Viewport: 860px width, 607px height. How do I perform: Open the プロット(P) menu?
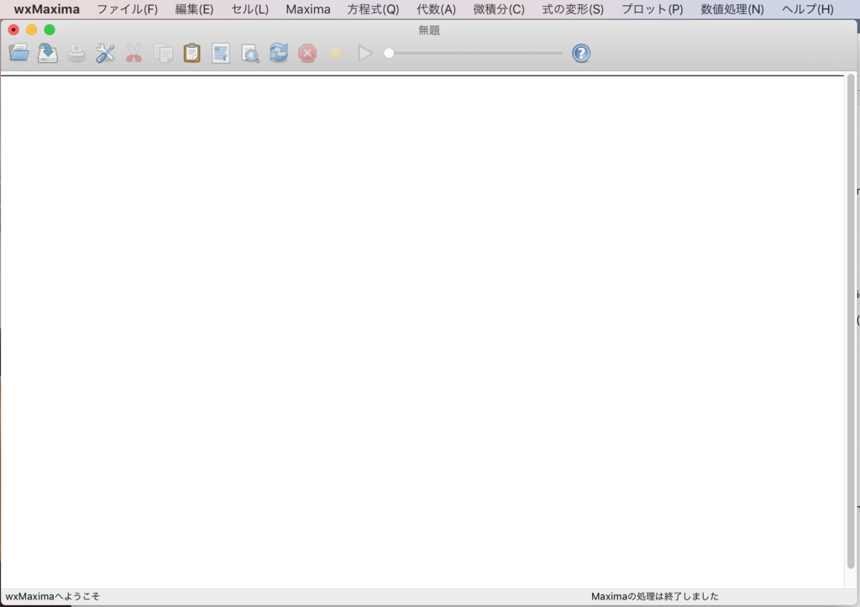tap(652, 9)
